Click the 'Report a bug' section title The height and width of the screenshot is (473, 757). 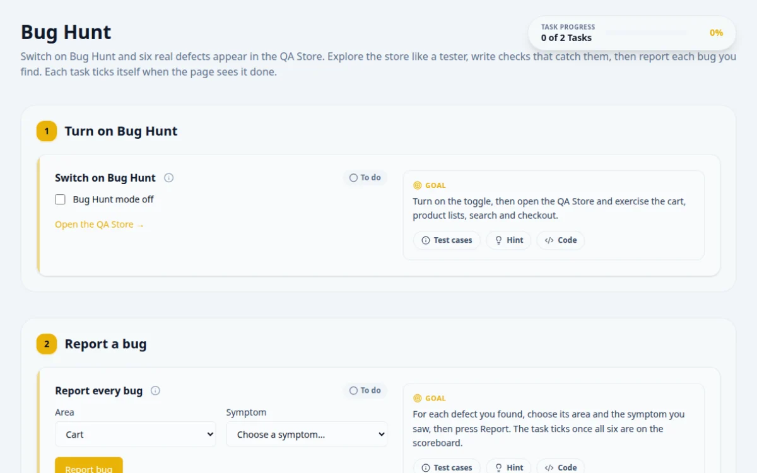click(x=105, y=344)
